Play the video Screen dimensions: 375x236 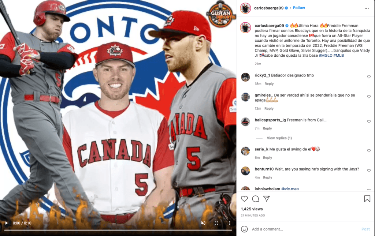7,223
